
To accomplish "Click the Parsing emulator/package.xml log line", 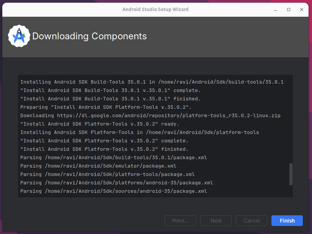I will coord(98,166).
